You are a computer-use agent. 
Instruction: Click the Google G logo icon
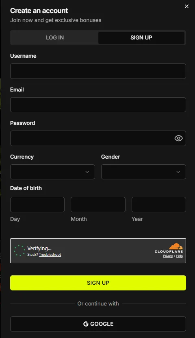86,324
